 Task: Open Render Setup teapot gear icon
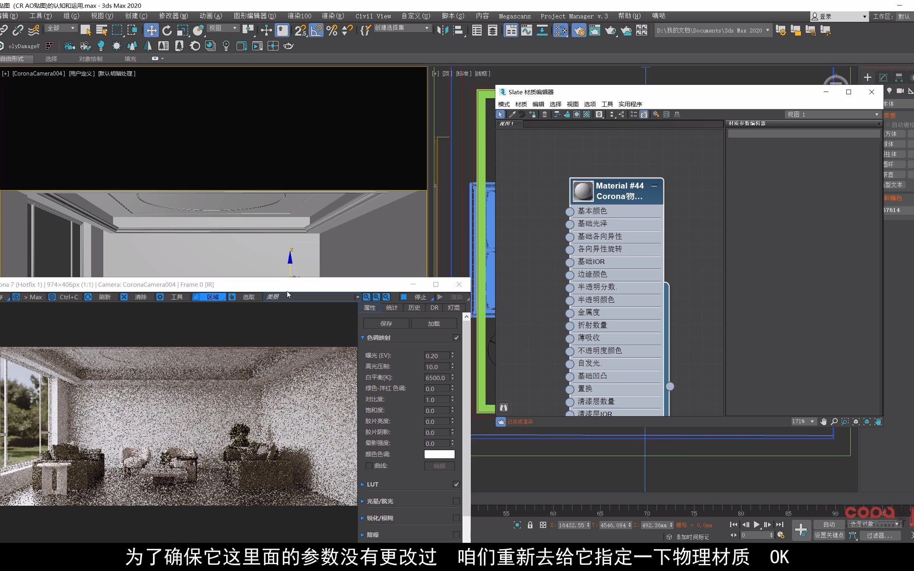[579, 30]
